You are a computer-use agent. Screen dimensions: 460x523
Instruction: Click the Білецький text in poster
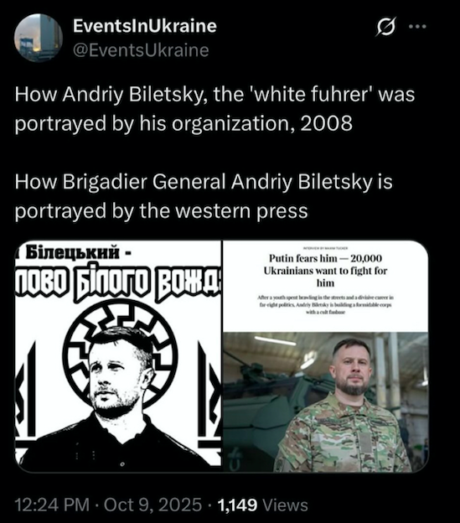click(72, 252)
